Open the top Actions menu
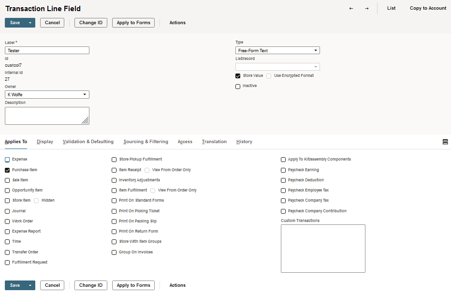 pos(177,23)
